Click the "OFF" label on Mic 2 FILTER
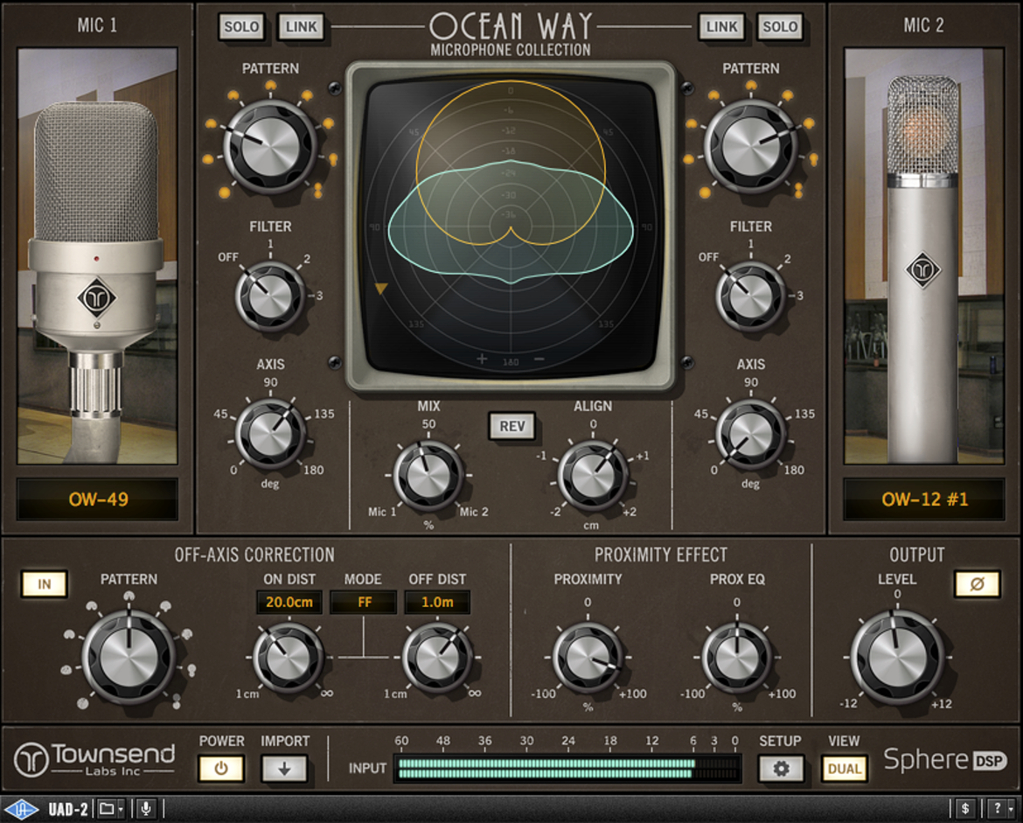Screen dimensions: 1023x823 point(708,257)
